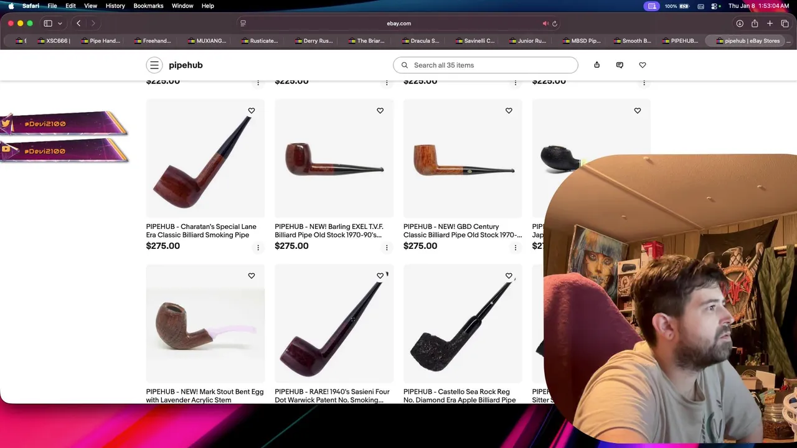Watch the 1940's Sasieni Four Dot pipe

380,276
